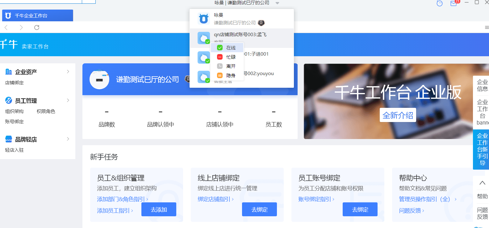Click the 咏曼 bull avatar icon
The image size is (489, 228).
(x=204, y=19)
